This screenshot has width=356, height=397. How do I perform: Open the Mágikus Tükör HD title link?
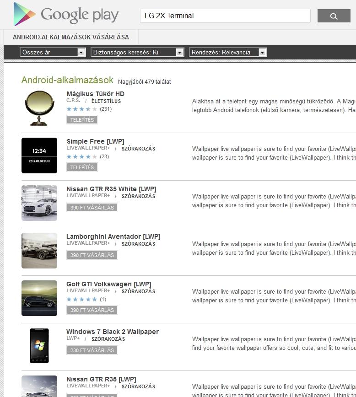click(x=95, y=94)
